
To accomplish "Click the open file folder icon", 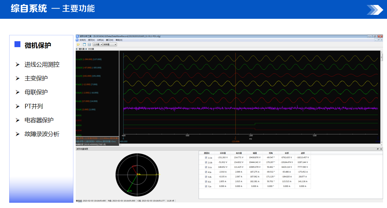I will 78,44.
